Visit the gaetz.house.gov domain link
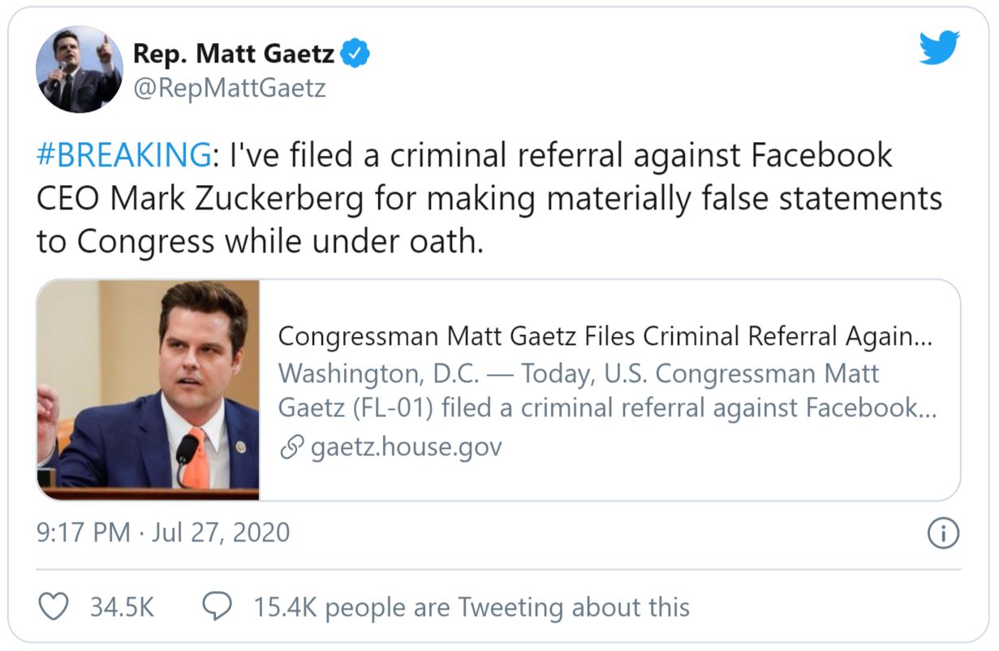The width and height of the screenshot is (999, 651). click(x=406, y=447)
